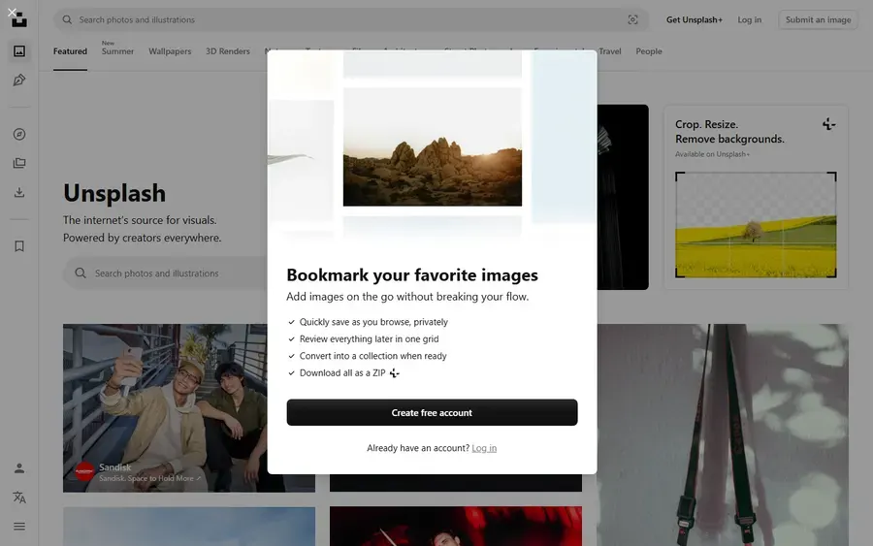873x546 pixels.
Task: Click Get Unsplash+ in the header
Action: point(695,19)
